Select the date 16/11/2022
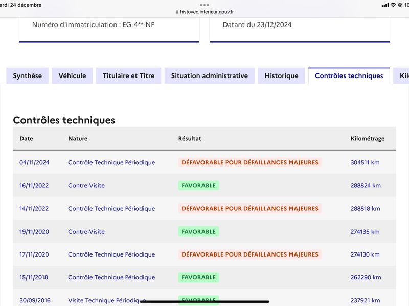Image resolution: width=409 pixels, height=306 pixels. point(34,185)
